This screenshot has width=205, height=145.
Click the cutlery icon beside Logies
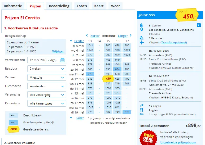(141, 110)
